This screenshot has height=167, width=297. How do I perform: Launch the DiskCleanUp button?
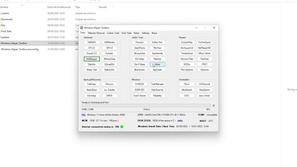coord(157,90)
